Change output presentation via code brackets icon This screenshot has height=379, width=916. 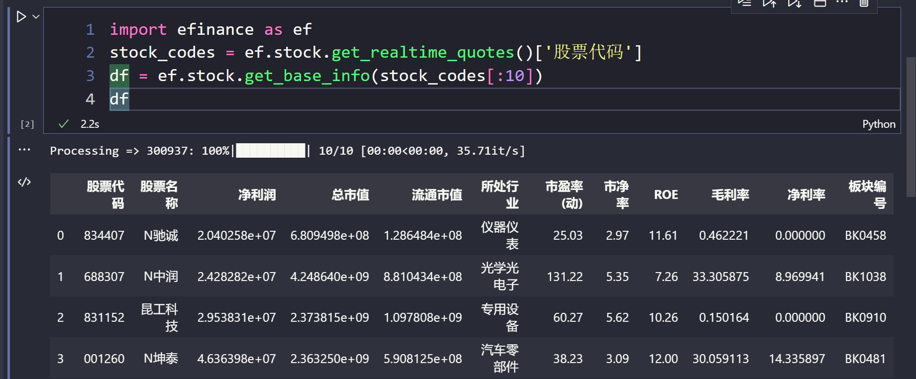point(24,182)
